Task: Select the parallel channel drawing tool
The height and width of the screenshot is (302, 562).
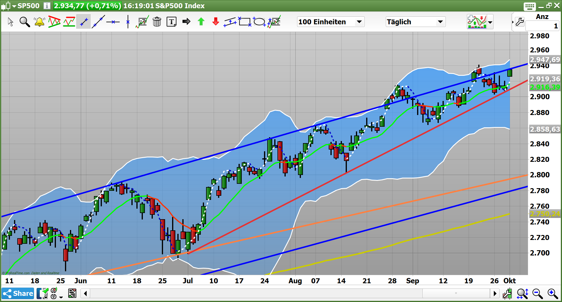Action: tap(230, 22)
